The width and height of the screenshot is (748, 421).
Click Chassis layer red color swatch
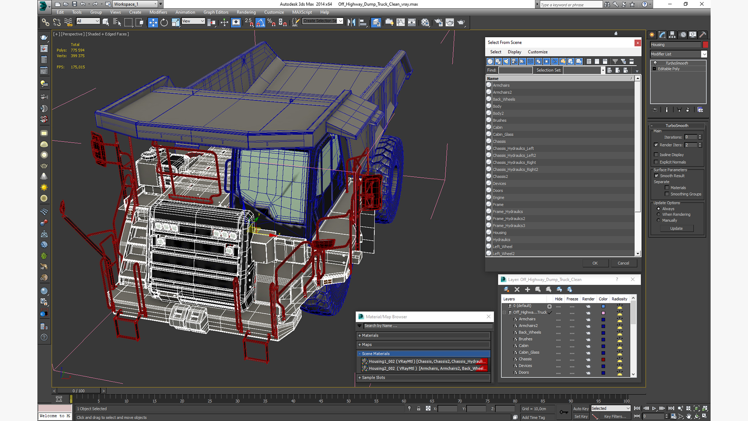(x=603, y=359)
